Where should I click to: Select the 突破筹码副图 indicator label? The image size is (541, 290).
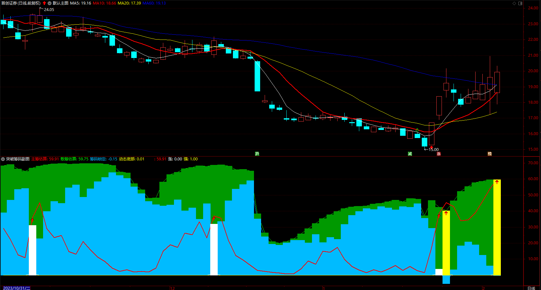(x=18, y=159)
